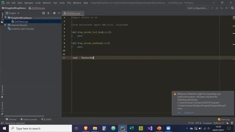Collapse the DragAndDropDemo project folder

[x=6, y=18]
